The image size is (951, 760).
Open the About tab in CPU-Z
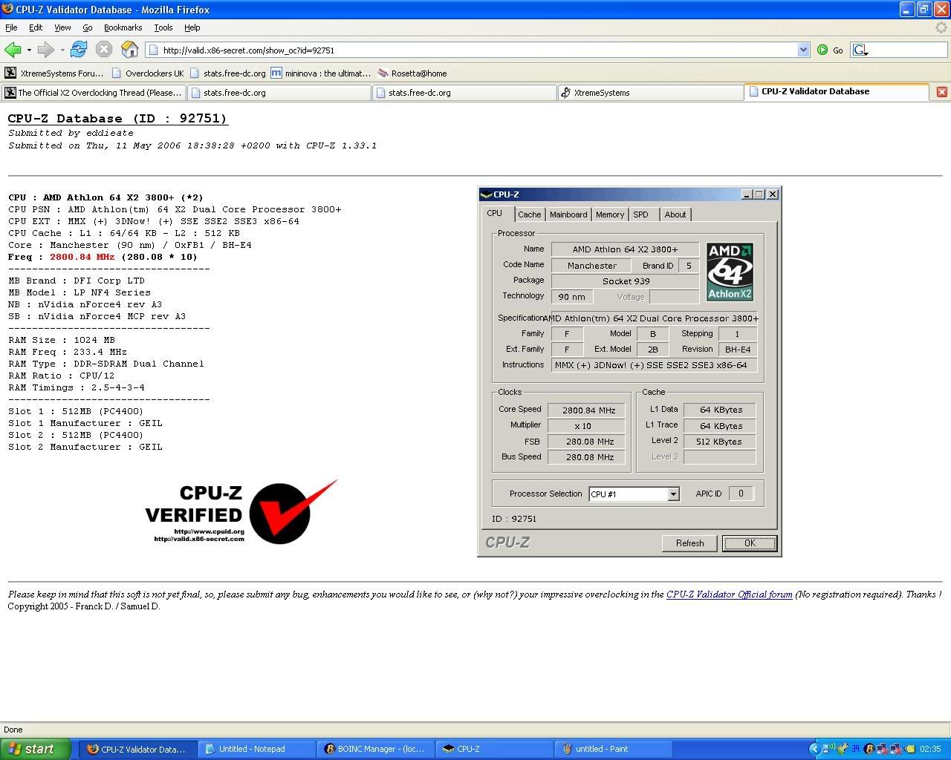click(x=675, y=214)
